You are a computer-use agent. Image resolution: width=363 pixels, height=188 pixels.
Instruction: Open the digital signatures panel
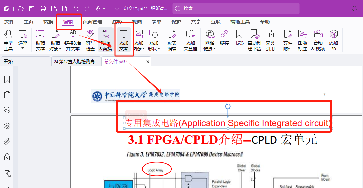pos(7,173)
